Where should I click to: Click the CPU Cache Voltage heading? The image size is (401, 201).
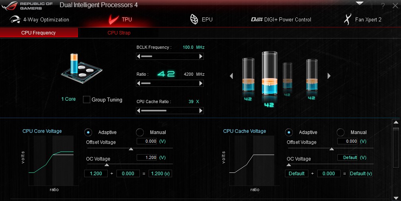244,131
